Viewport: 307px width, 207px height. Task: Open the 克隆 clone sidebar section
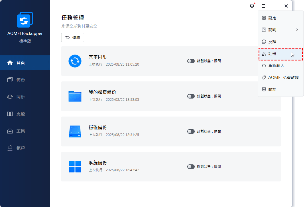tap(25, 114)
